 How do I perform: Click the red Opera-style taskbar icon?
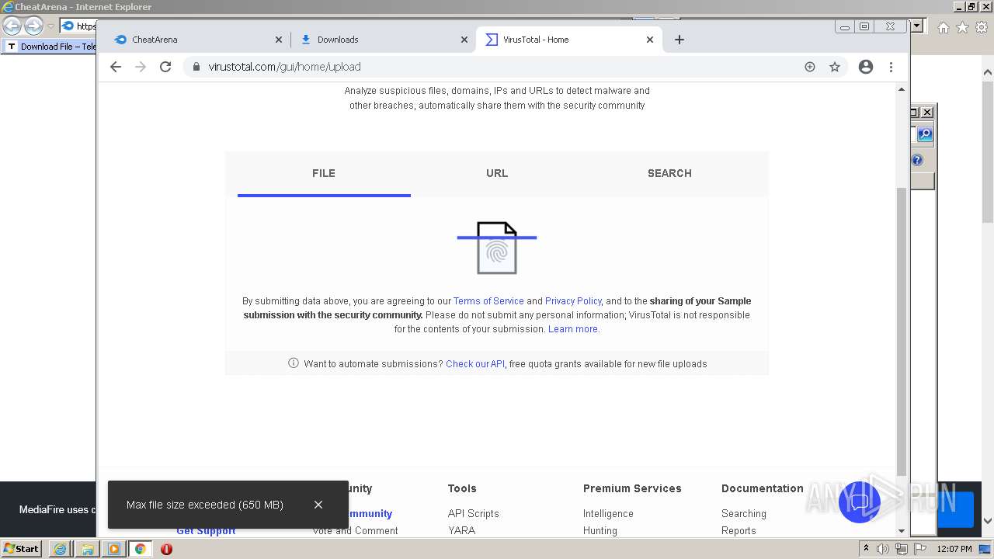[166, 549]
